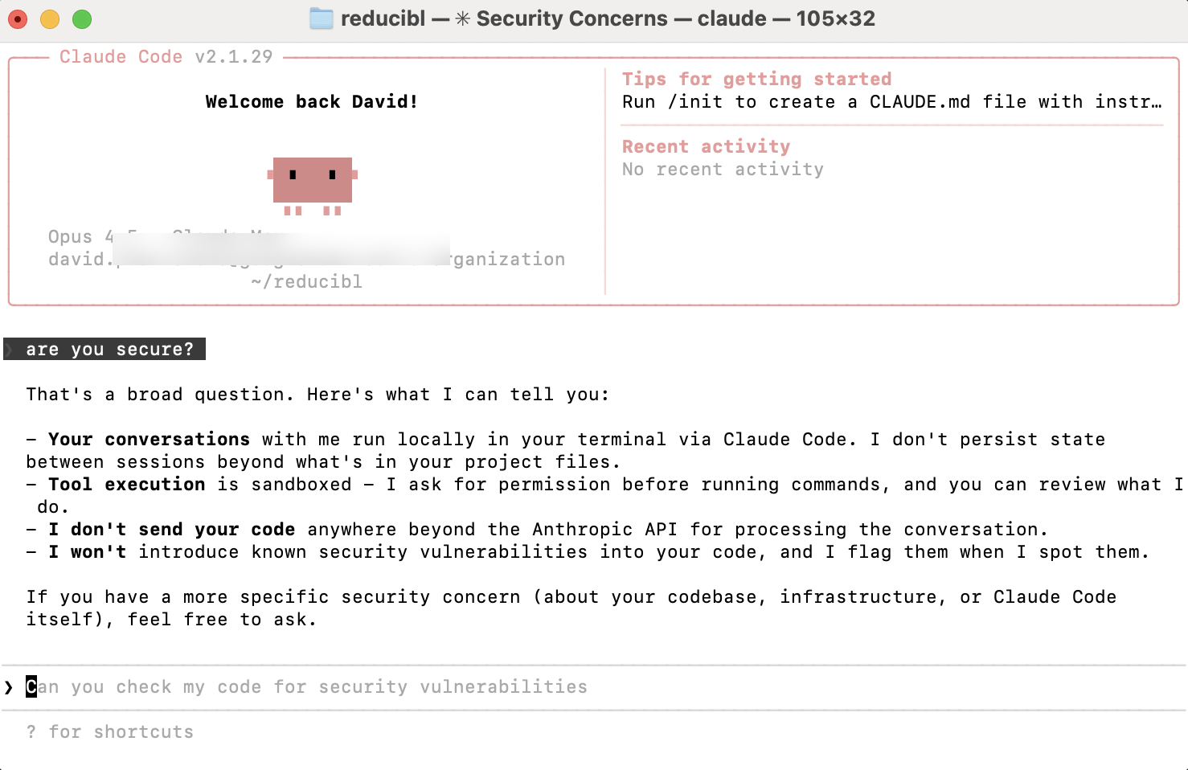The width and height of the screenshot is (1188, 770).
Task: Select the 'are you secure?' message header
Action: [x=110, y=349]
